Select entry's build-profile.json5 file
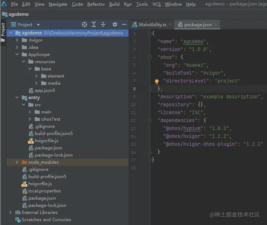 point(54,133)
